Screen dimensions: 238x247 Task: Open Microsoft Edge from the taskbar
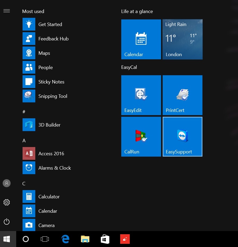point(65,239)
